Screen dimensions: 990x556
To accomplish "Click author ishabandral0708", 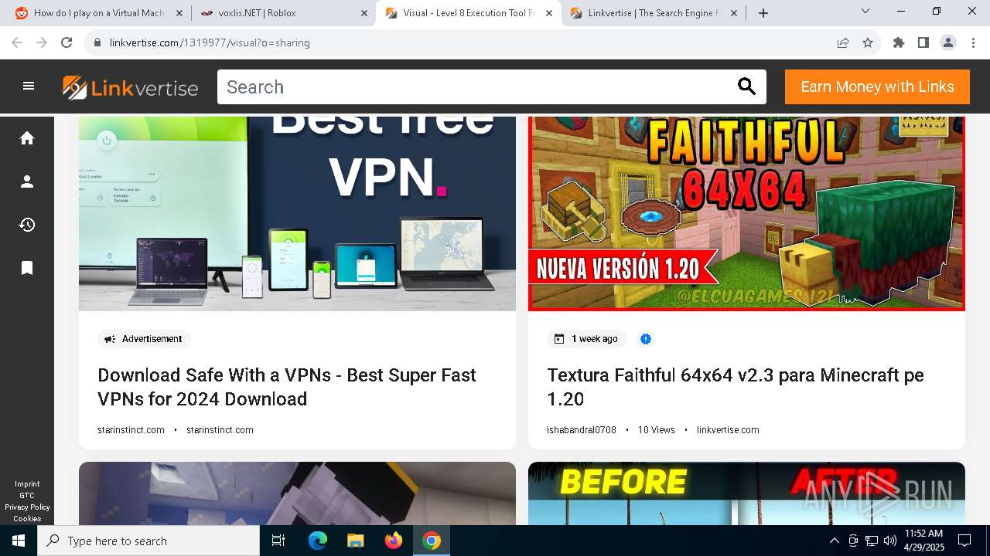I will click(x=582, y=430).
